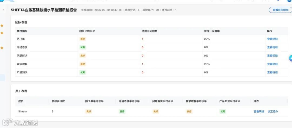View details for 沟通态度 row
The height and width of the screenshot is (128, 292).
[x=272, y=47]
